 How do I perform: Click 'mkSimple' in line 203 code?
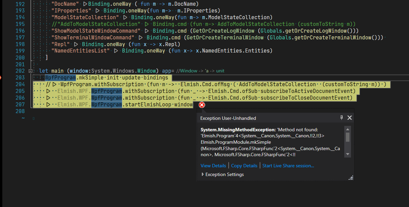pyautogui.click(x=91, y=78)
